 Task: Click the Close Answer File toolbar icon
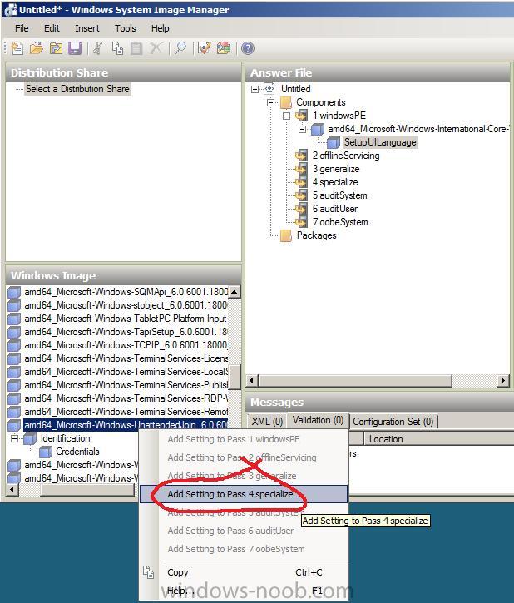coord(56,48)
